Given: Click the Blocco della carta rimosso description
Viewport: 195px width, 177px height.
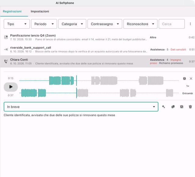Looking at the screenshot, I should [x=91, y=51].
